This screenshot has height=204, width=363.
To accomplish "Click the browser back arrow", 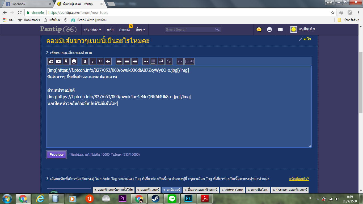I will click(x=5, y=12).
